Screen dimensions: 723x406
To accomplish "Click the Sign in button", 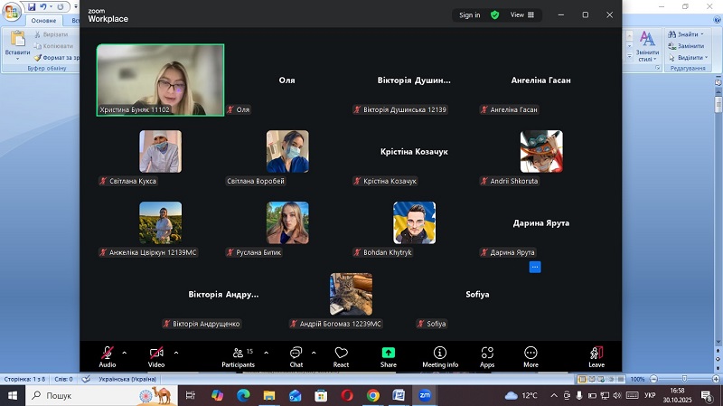I will (x=469, y=15).
